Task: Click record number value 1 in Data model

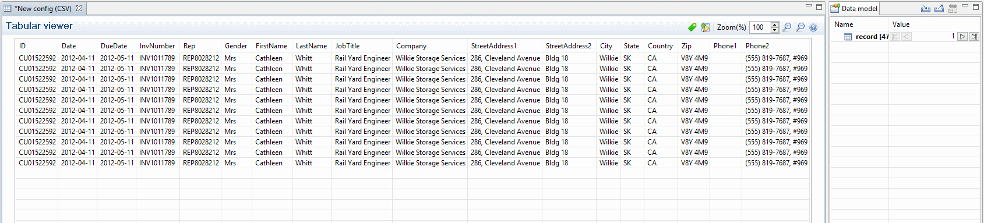Action: [x=953, y=36]
